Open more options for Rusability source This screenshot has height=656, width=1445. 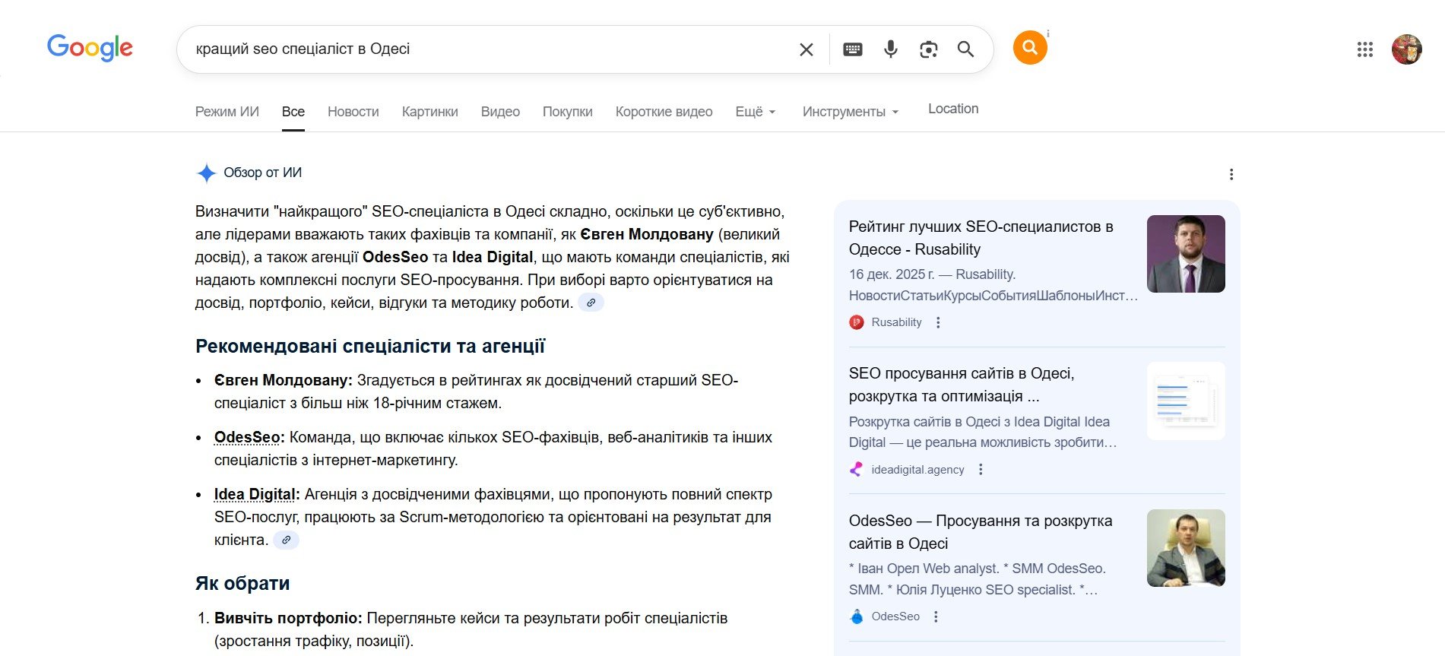(938, 322)
